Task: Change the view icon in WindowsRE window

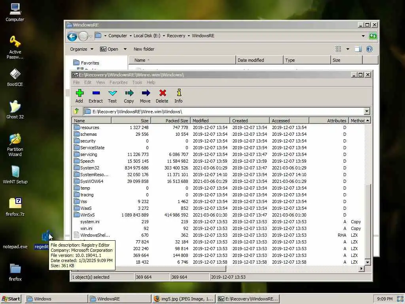Action: [338, 49]
